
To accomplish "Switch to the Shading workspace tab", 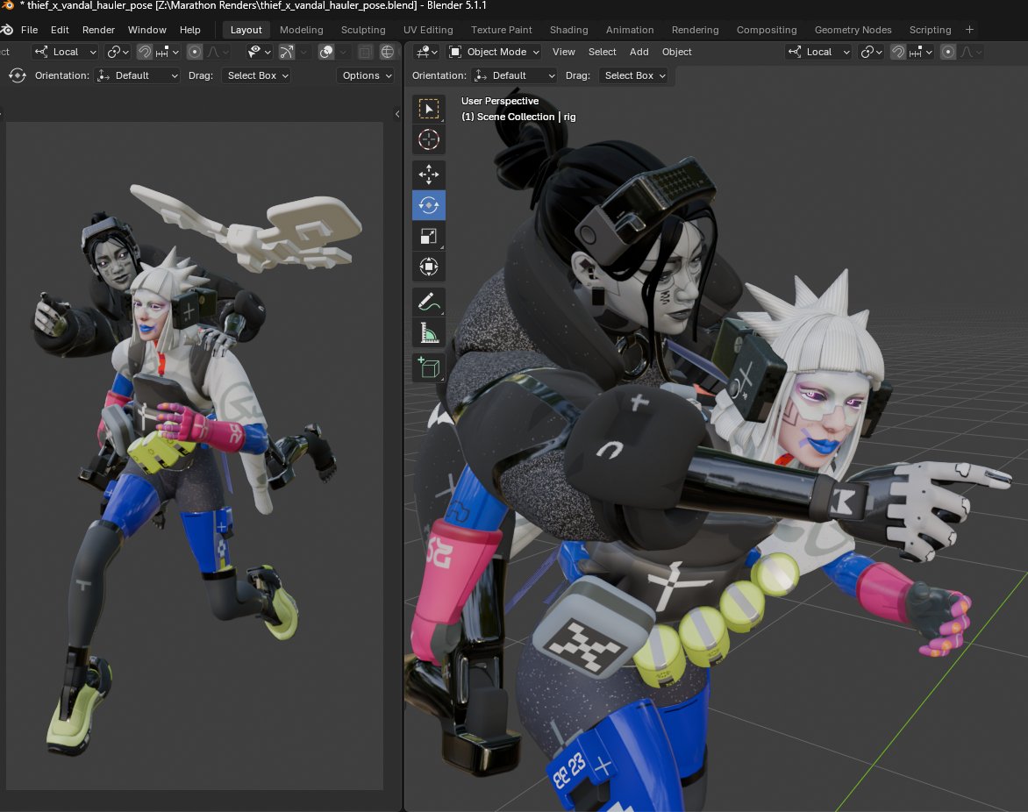I will pyautogui.click(x=569, y=30).
